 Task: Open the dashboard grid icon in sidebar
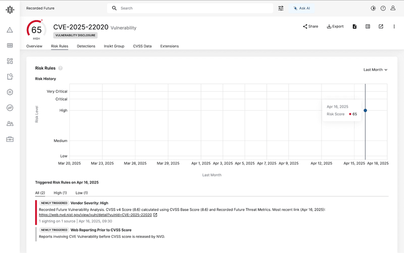point(10,61)
